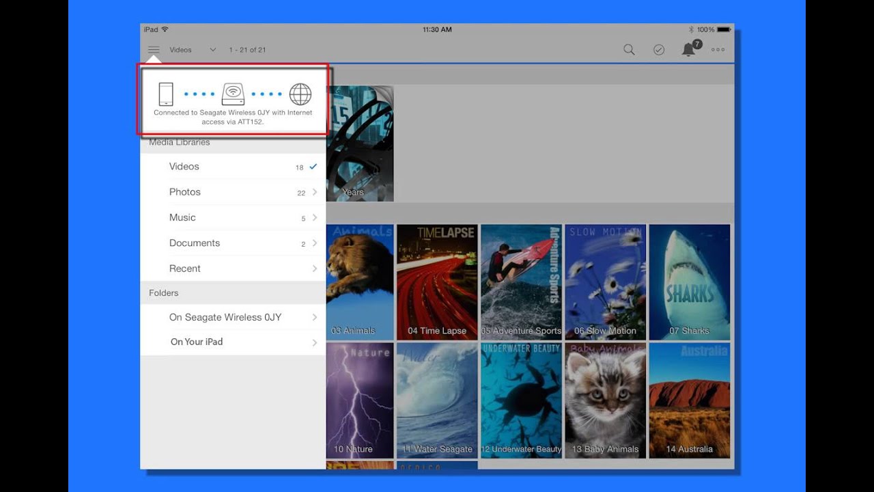Open the 12 Underwater Beauty video
Image resolution: width=874 pixels, height=492 pixels.
click(521, 400)
